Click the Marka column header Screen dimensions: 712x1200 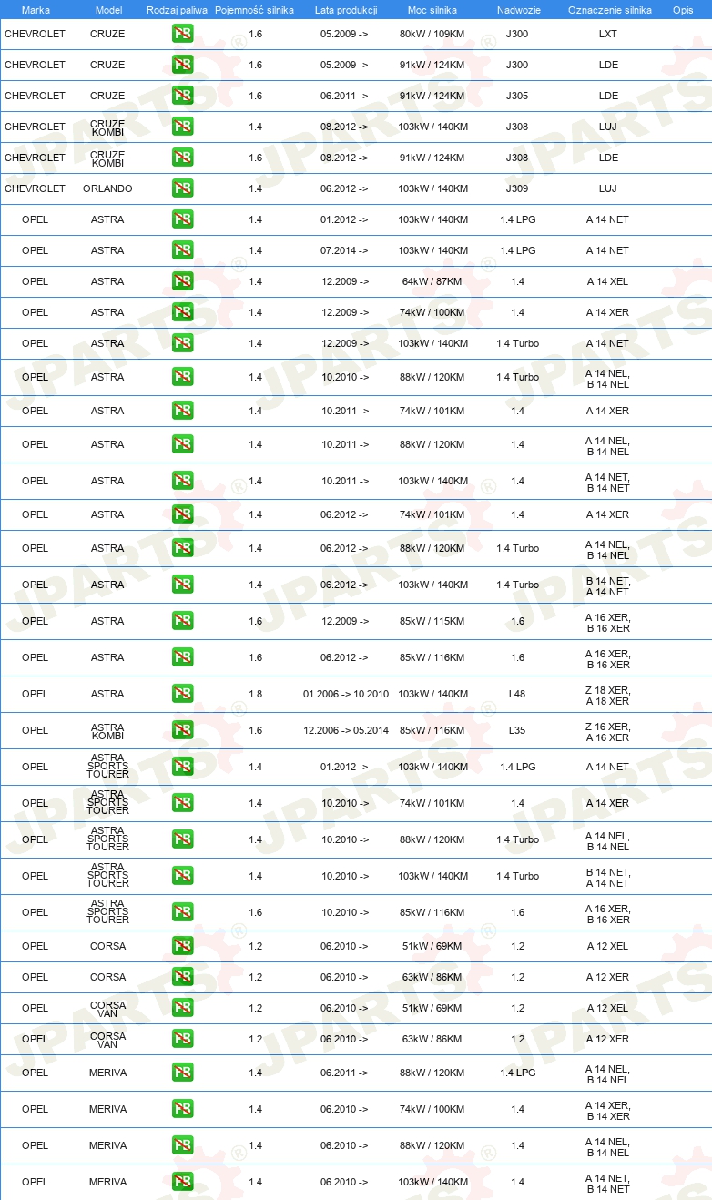point(36,9)
